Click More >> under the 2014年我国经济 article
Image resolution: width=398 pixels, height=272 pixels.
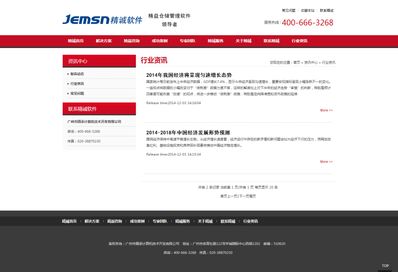[x=326, y=110]
